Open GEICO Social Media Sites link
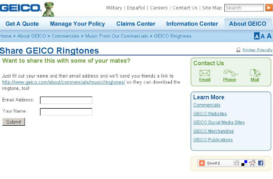Viewport: 273px width, 179px height. point(219,122)
